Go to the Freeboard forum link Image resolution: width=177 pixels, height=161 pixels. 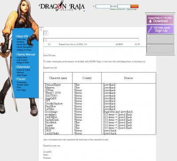(22, 82)
